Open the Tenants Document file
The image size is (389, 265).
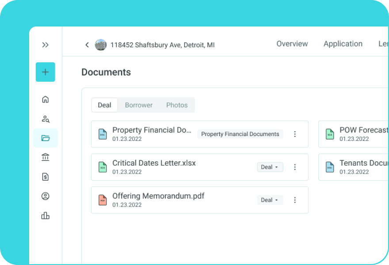pyautogui.click(x=364, y=163)
